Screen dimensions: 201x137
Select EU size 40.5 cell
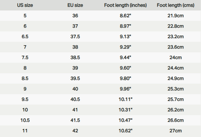[75, 99]
